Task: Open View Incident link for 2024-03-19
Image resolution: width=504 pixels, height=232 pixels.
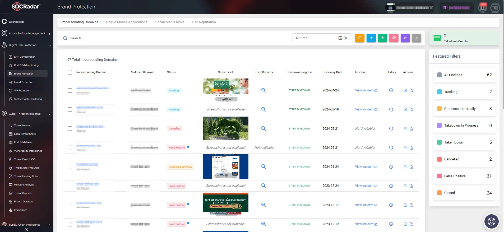Action: click(366, 109)
